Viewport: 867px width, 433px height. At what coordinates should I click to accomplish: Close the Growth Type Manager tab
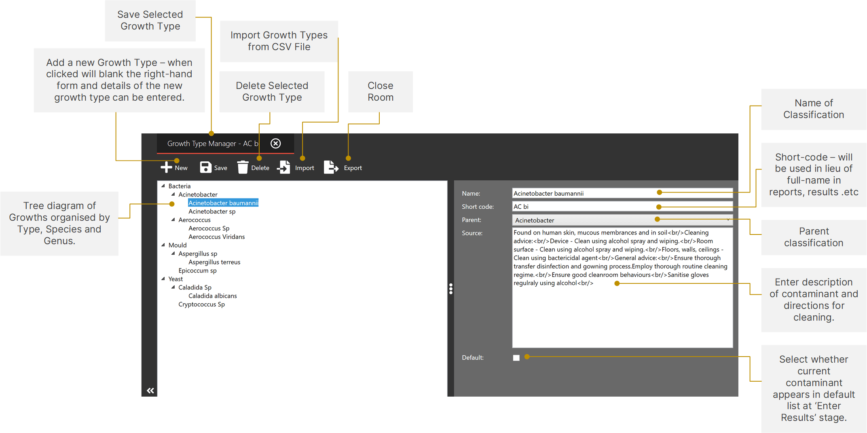[x=275, y=144]
